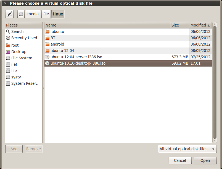Navigate to media in the path bar
The width and height of the screenshot is (222, 169).
point(33,14)
